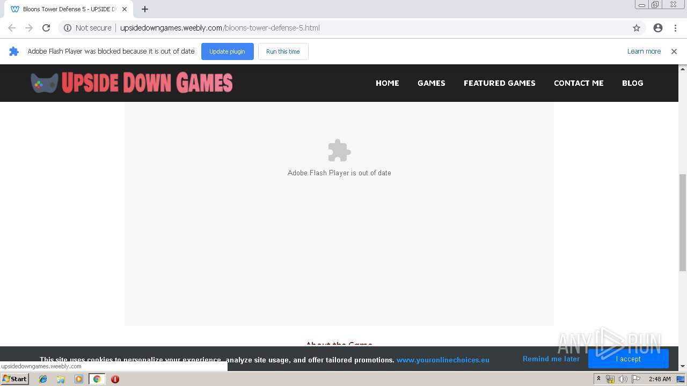
Task: Open the file explorer taskbar icon
Action: click(x=61, y=379)
